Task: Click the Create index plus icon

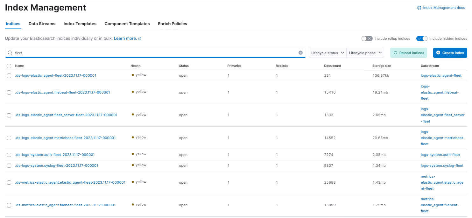Action: pos(438,53)
